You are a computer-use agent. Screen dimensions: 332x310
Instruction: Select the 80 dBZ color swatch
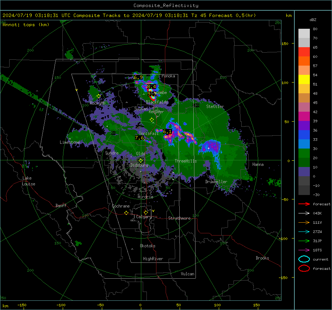click(304, 33)
